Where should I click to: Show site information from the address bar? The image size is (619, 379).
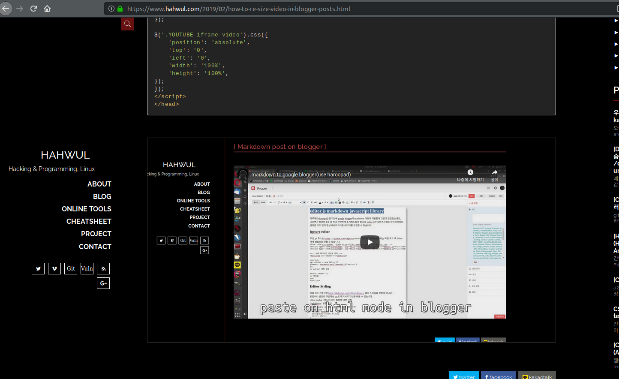coord(111,9)
